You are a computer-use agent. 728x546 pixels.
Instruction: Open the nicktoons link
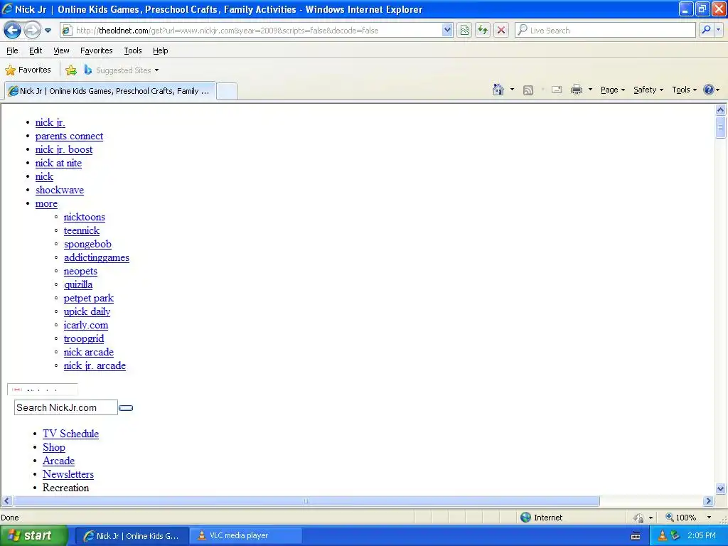pyautogui.click(x=85, y=217)
